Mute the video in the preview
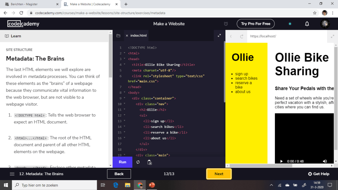Image resolution: width=338 pixels, height=190 pixels. pos(324,161)
